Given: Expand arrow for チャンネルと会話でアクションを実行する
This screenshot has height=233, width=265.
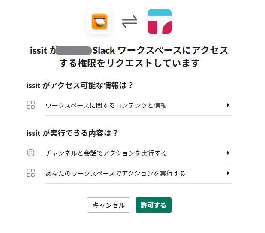Looking at the screenshot, I should (x=228, y=153).
